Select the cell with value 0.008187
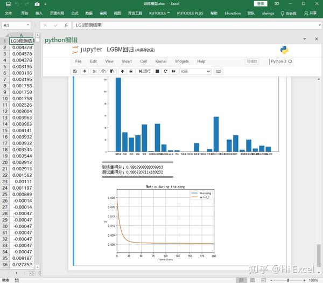Image resolution: width=323 pixels, height=283 pixels. [21, 258]
